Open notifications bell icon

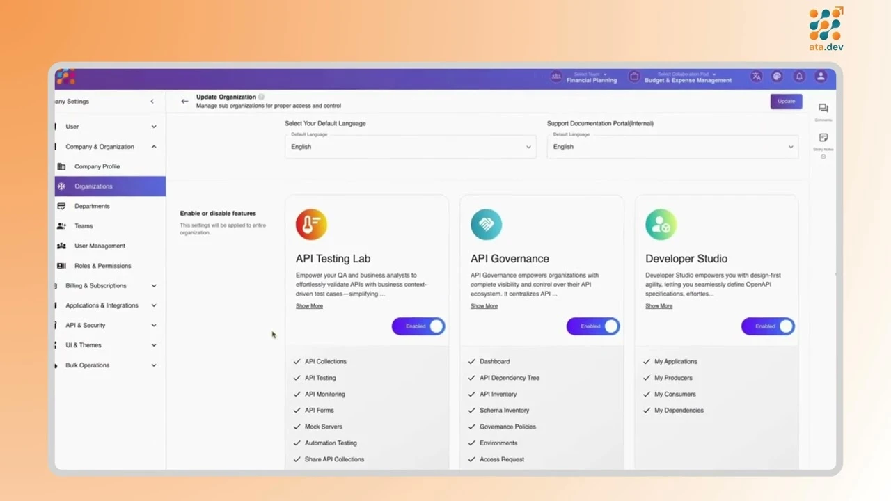[799, 77]
